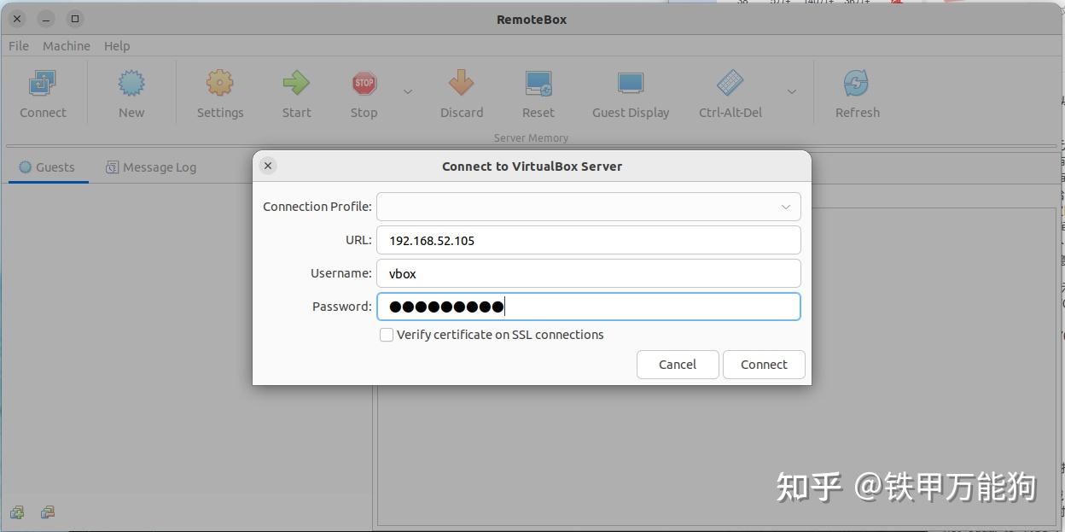Image resolution: width=1065 pixels, height=532 pixels.
Task: Click the Ctrl-Alt-Del keyboard icon
Action: click(730, 84)
